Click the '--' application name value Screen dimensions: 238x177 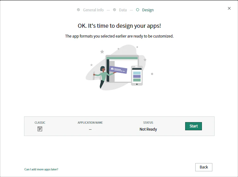click(x=90, y=129)
